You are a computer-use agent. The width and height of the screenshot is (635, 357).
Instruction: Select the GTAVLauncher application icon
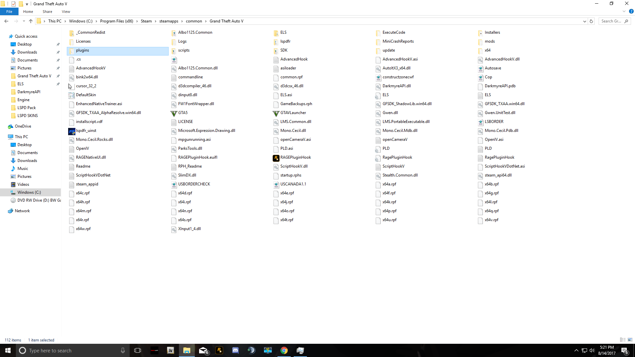point(276,113)
